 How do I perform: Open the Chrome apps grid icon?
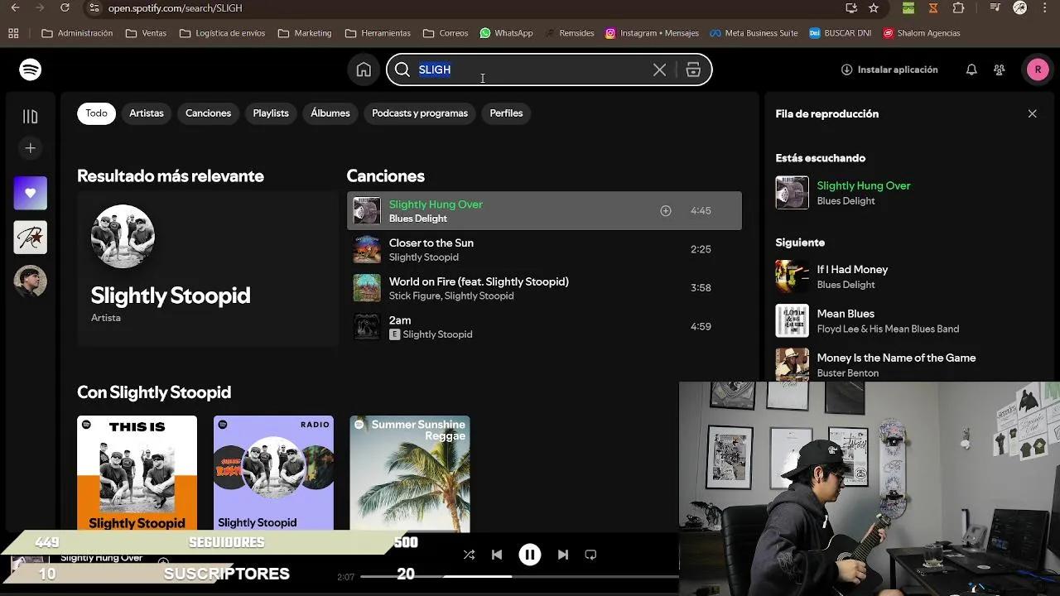point(13,33)
